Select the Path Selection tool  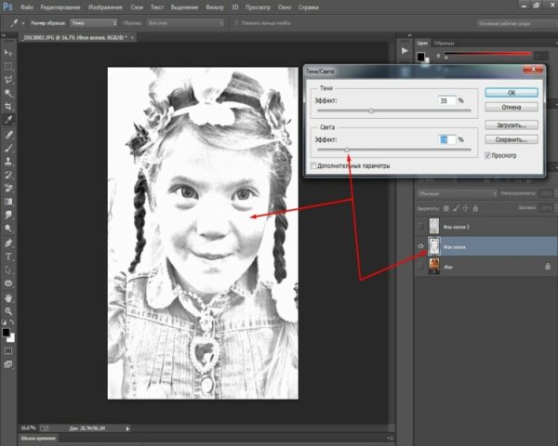[8, 270]
